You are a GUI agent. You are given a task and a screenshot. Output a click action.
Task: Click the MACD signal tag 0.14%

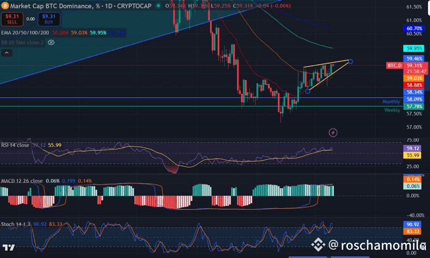click(x=413, y=179)
